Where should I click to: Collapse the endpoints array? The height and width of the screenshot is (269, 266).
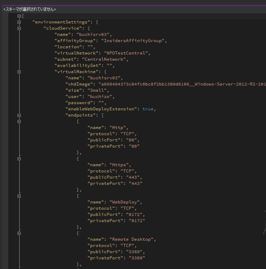tap(19, 115)
